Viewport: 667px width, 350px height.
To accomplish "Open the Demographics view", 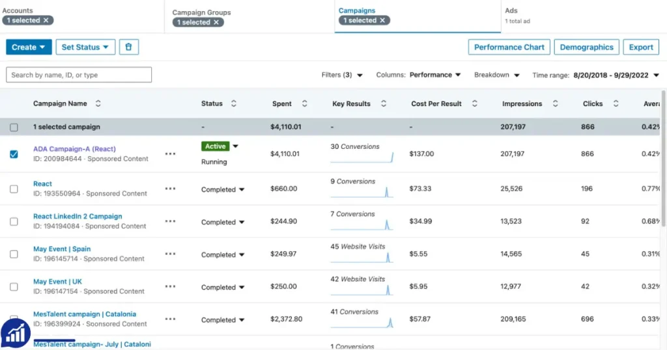I will (587, 47).
